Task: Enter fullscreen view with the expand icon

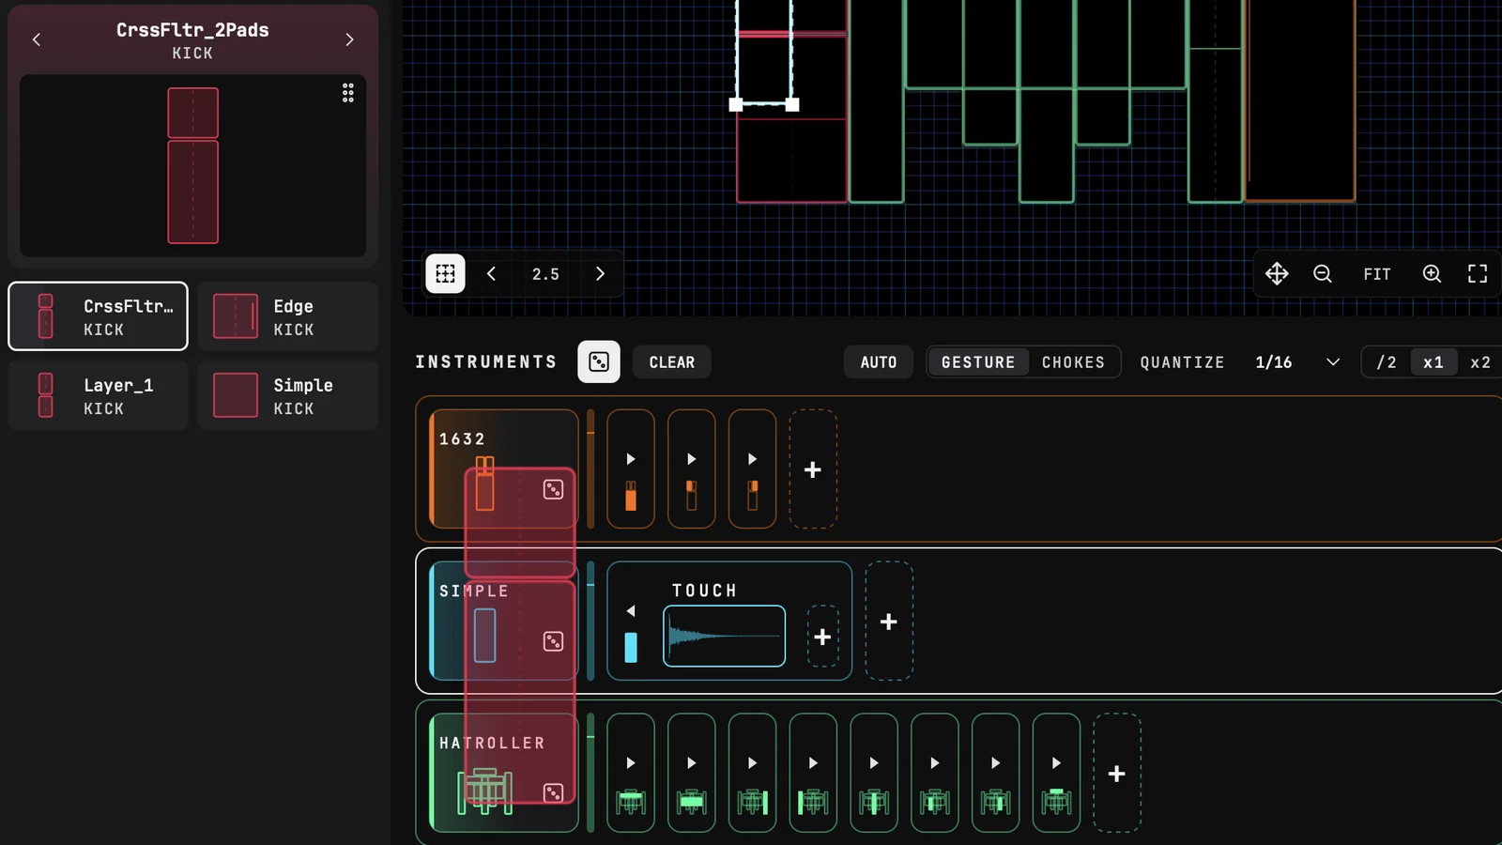Action: pyautogui.click(x=1478, y=273)
